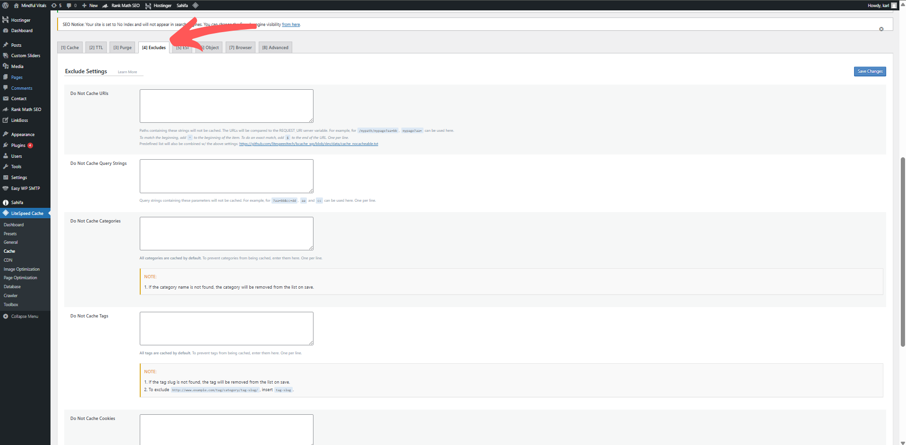906x445 pixels.
Task: Click the Save Changes button
Action: [x=870, y=71]
